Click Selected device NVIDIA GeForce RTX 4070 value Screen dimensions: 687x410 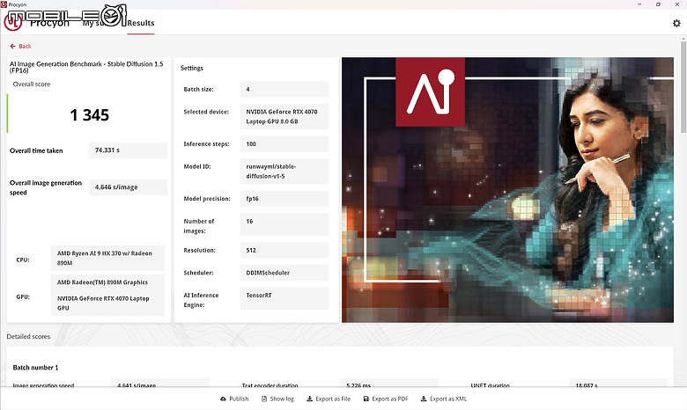pyautogui.click(x=284, y=116)
